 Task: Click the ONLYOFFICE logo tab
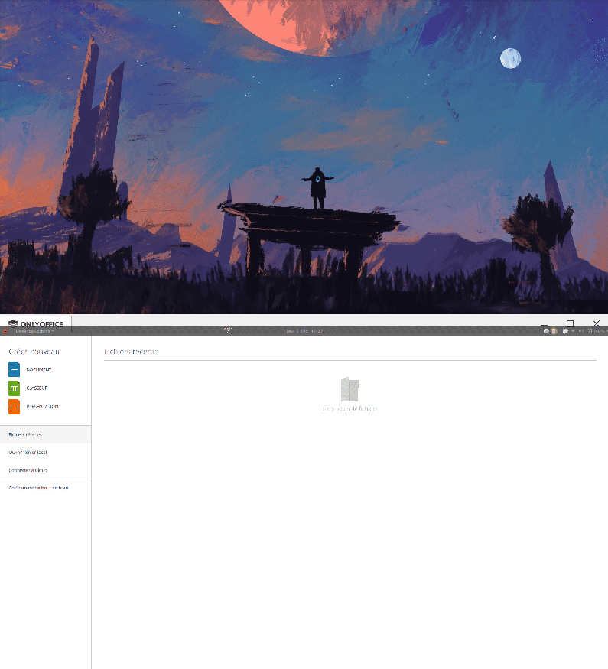tap(35, 324)
